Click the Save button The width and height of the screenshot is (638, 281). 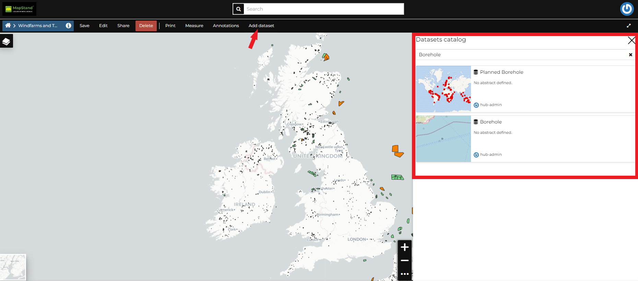pos(84,26)
